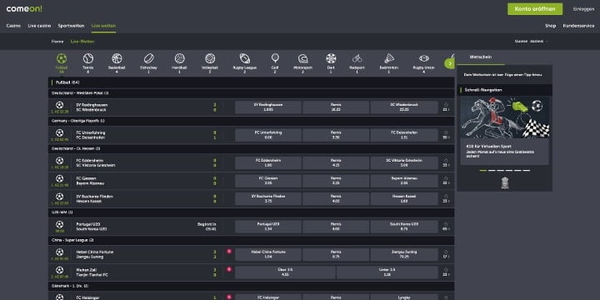Image resolution: width=600 pixels, height=300 pixels.
Task: Select the Radsport cycling icon
Action: click(x=357, y=58)
